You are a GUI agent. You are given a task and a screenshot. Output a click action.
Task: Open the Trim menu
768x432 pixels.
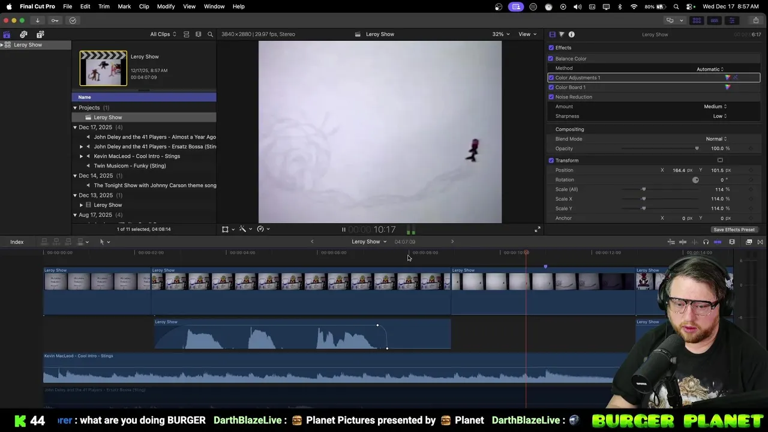pos(104,7)
